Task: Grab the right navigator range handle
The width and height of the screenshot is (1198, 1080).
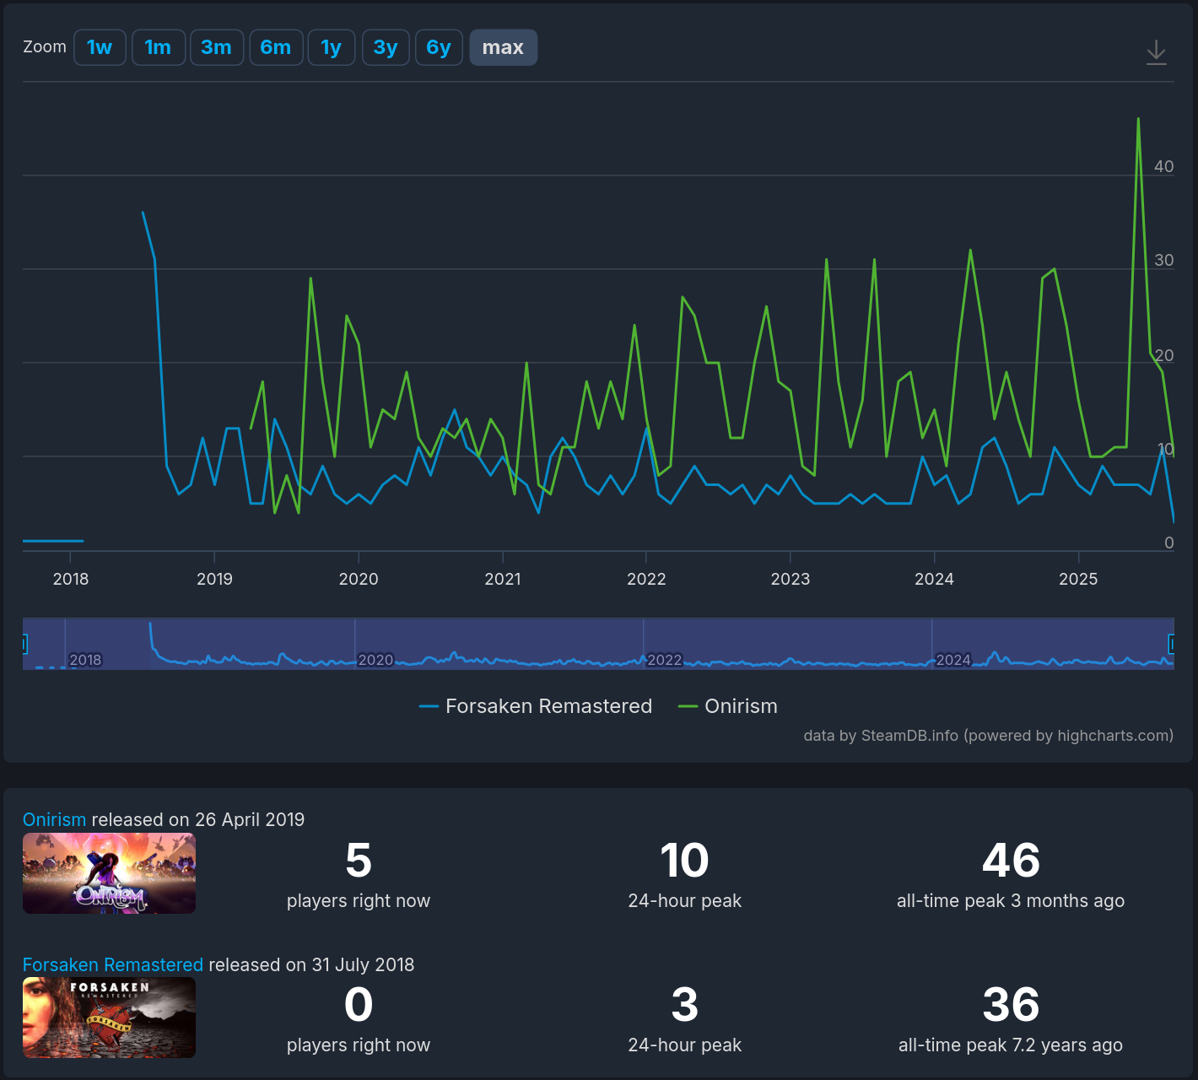Action: [1172, 645]
